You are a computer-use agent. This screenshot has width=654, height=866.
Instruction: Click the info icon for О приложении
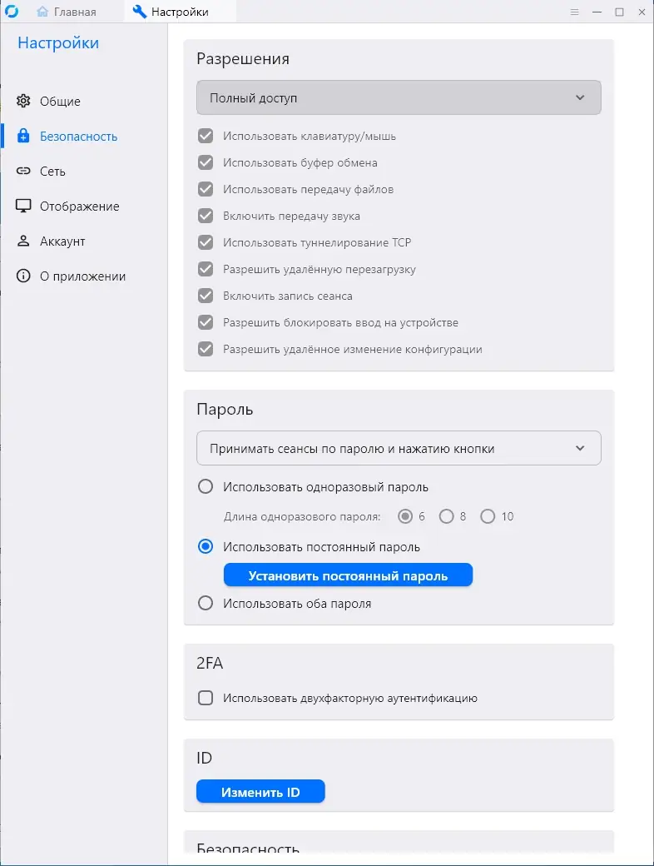pos(23,276)
